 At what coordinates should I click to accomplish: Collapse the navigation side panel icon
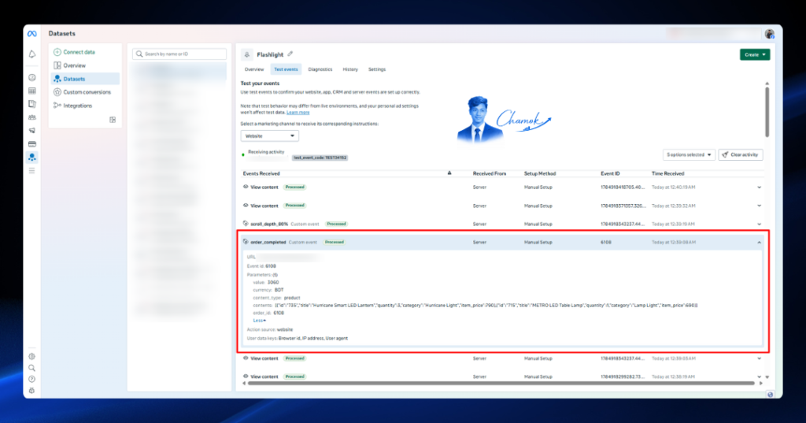[113, 120]
